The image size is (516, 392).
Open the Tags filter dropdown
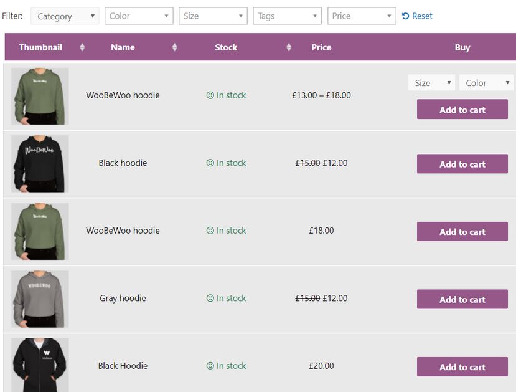[x=287, y=16]
